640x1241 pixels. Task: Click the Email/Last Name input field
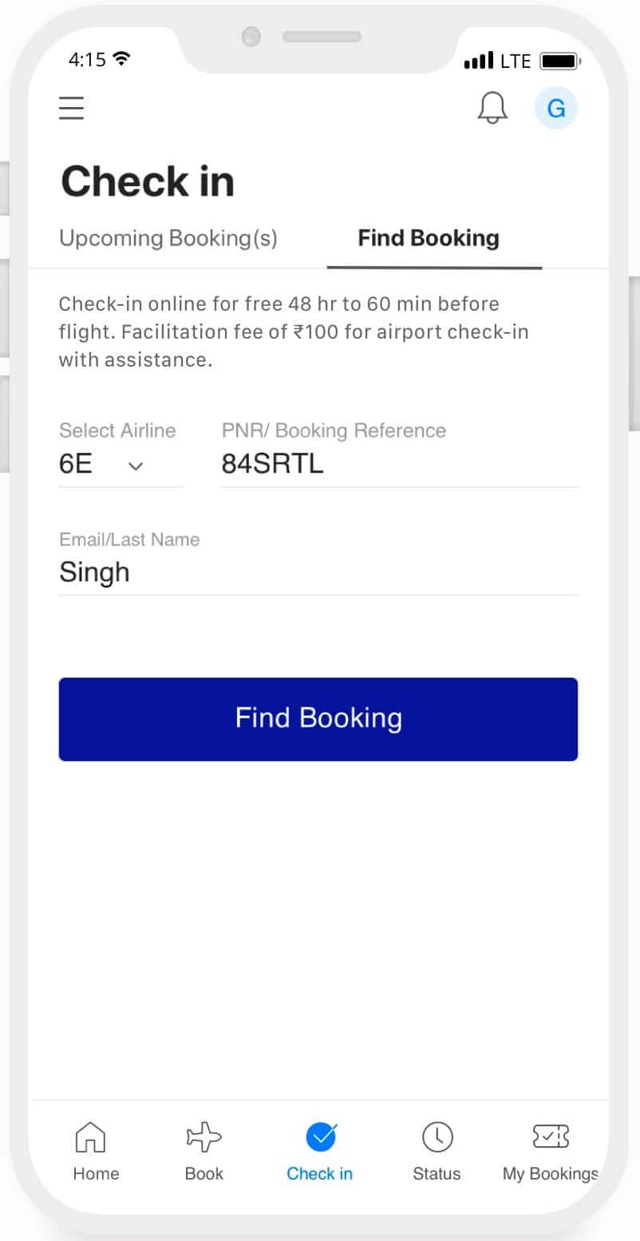(x=318, y=573)
